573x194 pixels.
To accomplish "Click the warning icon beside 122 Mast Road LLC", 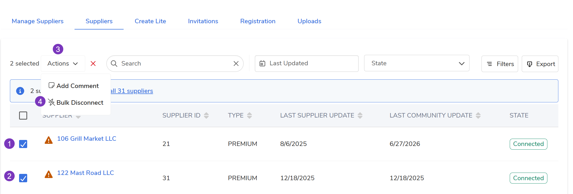I will coord(49,174).
